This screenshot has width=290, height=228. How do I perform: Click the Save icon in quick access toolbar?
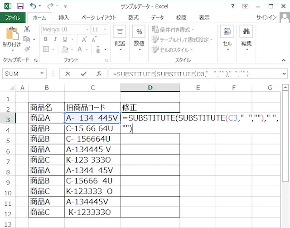pos(20,6)
